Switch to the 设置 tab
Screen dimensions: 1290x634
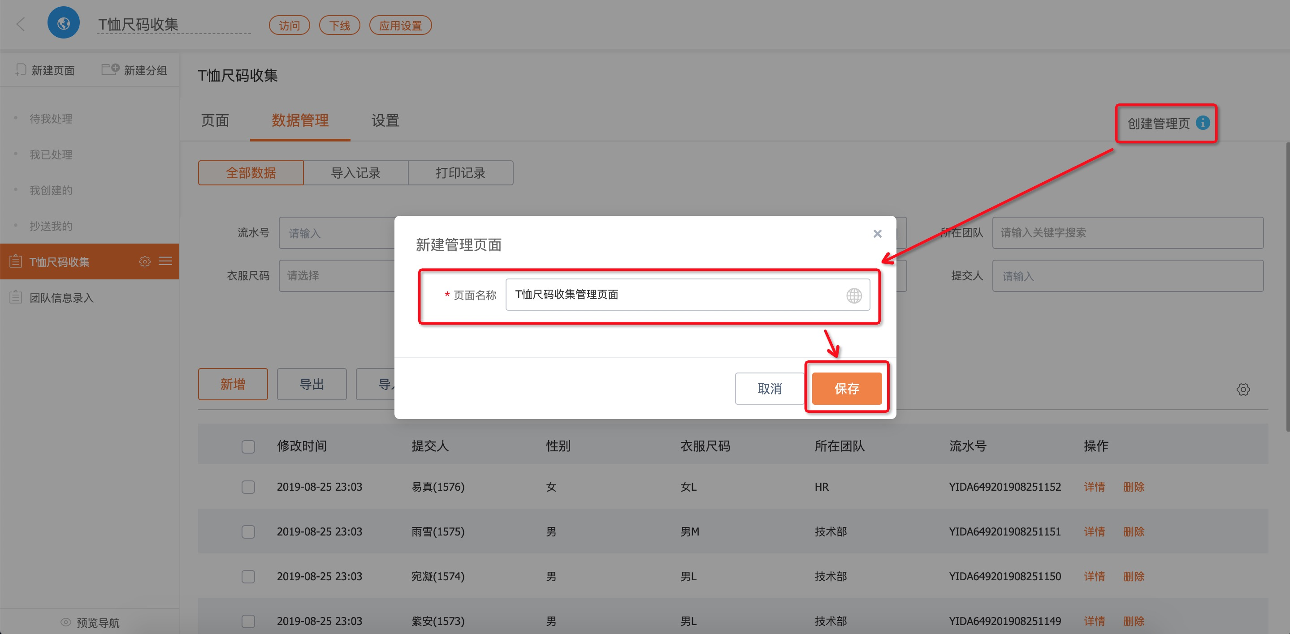[x=385, y=120]
